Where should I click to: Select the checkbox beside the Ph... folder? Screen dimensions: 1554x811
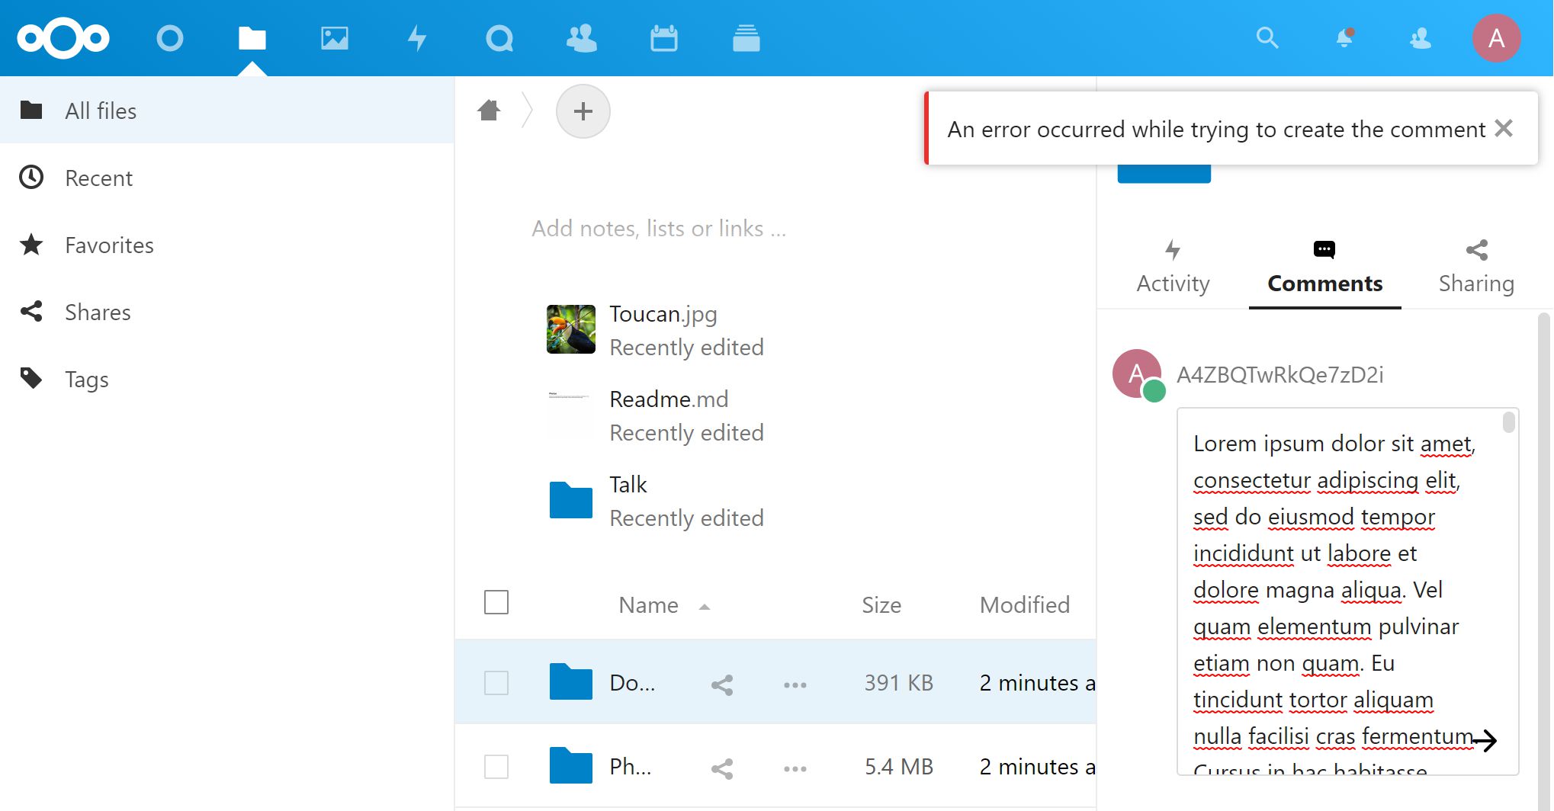[496, 767]
